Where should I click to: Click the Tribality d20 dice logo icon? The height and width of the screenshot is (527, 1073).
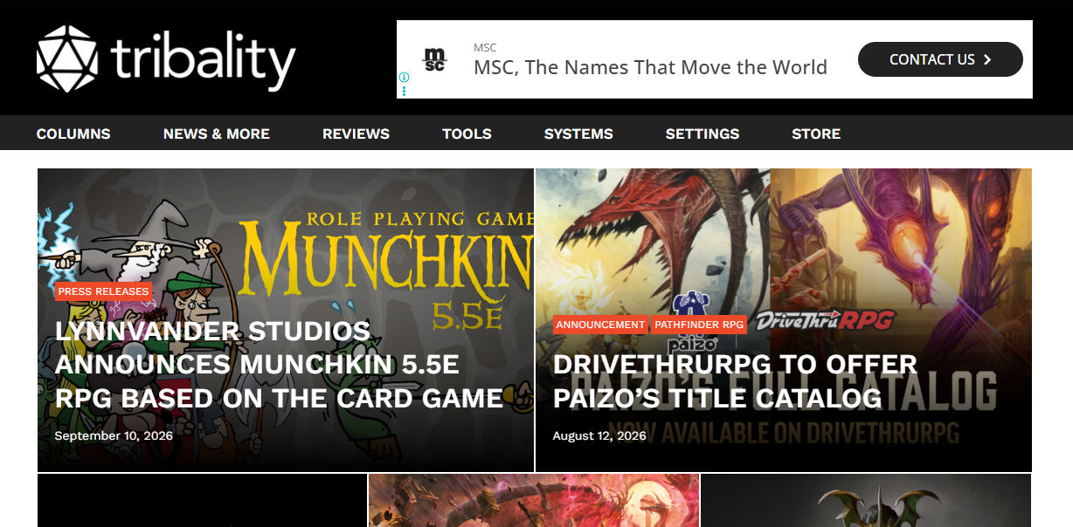[67, 58]
